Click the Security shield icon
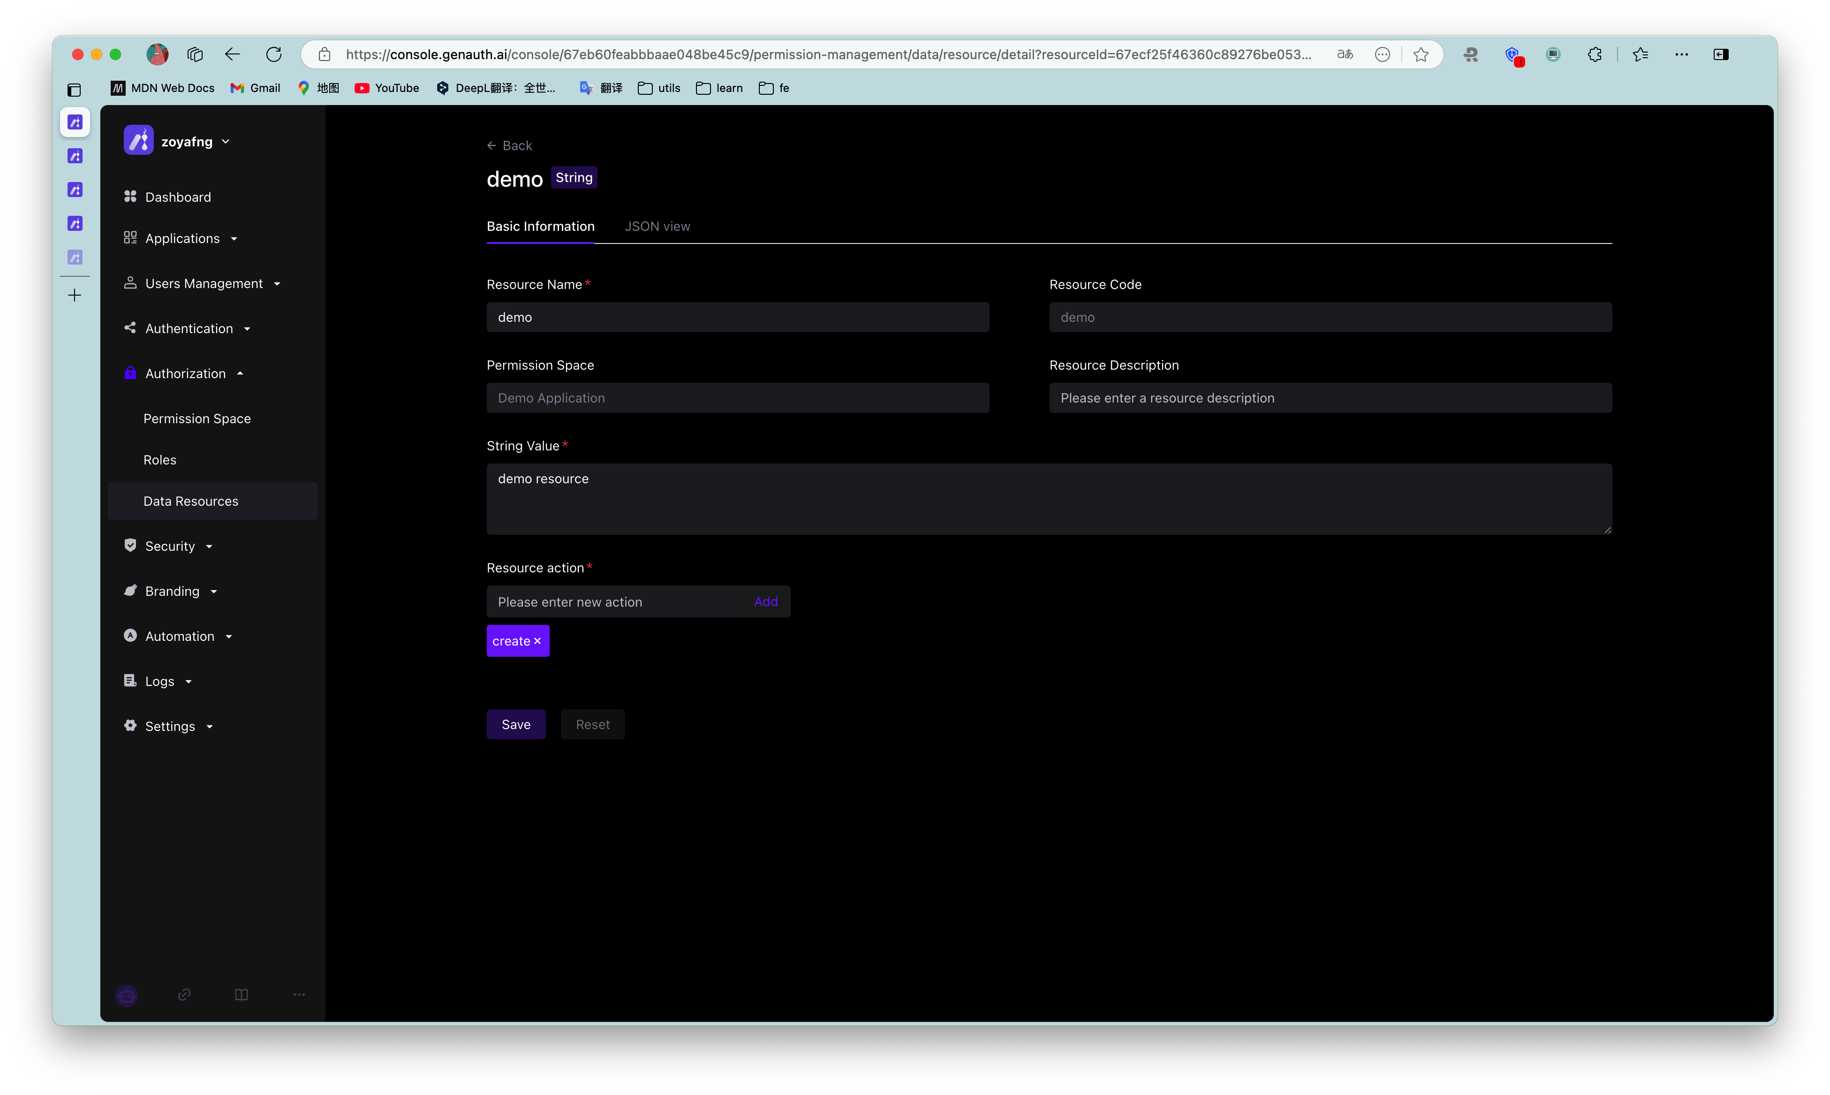Viewport: 1830px width, 1095px height. coord(130,545)
